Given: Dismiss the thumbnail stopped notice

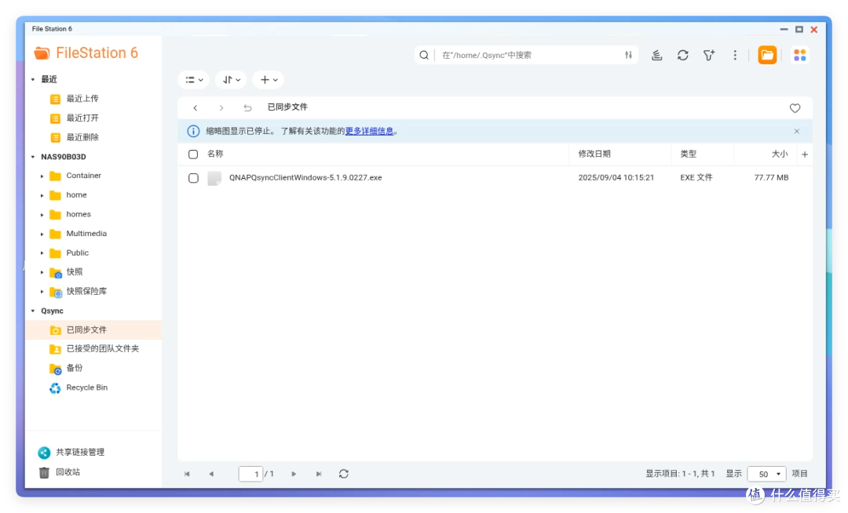Looking at the screenshot, I should (x=797, y=131).
